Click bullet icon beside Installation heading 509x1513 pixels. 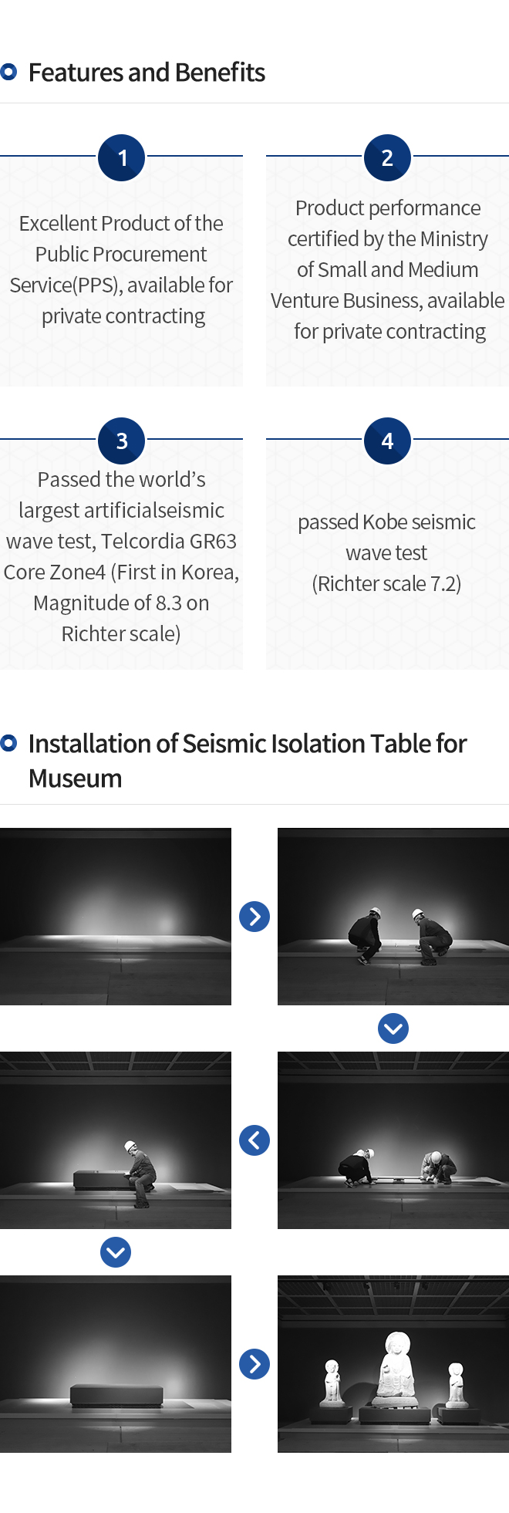8,744
